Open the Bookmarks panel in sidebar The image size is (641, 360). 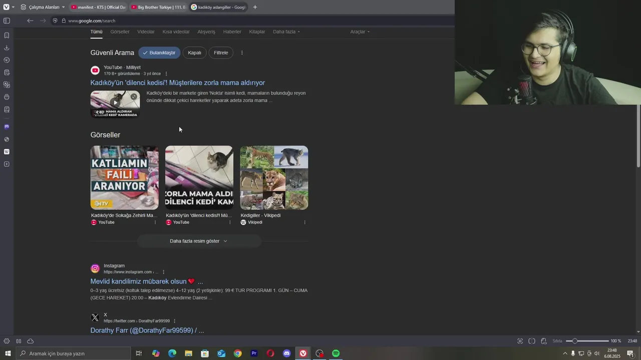[x=7, y=35]
